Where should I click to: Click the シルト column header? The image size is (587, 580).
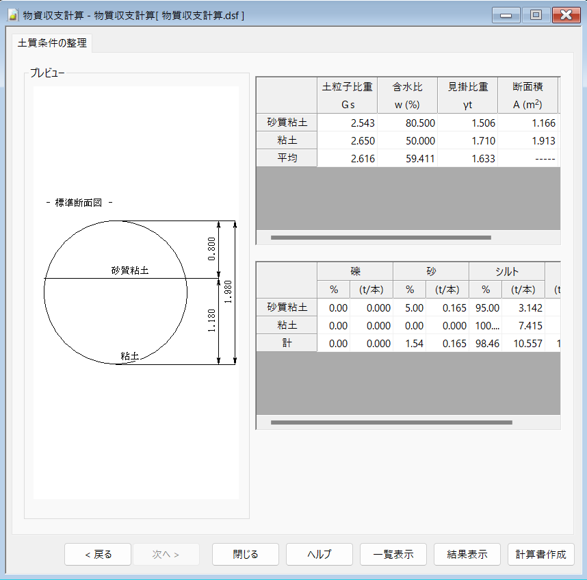507,271
